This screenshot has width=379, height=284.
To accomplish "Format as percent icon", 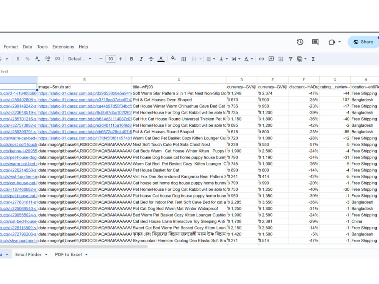I will [28, 59].
